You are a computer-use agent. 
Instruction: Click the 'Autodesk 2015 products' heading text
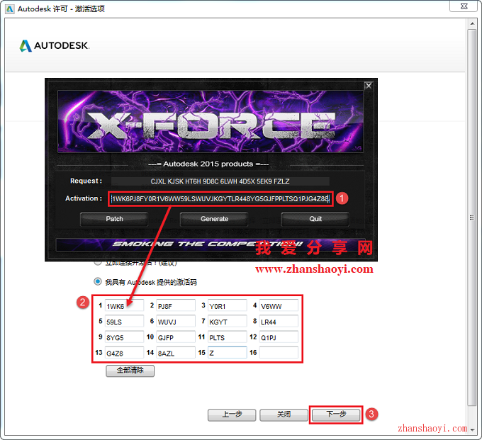[208, 164]
